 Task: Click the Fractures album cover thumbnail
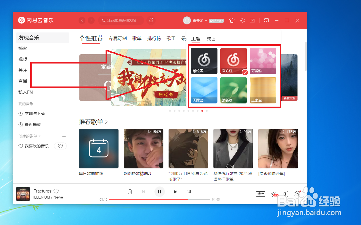coord(23,194)
